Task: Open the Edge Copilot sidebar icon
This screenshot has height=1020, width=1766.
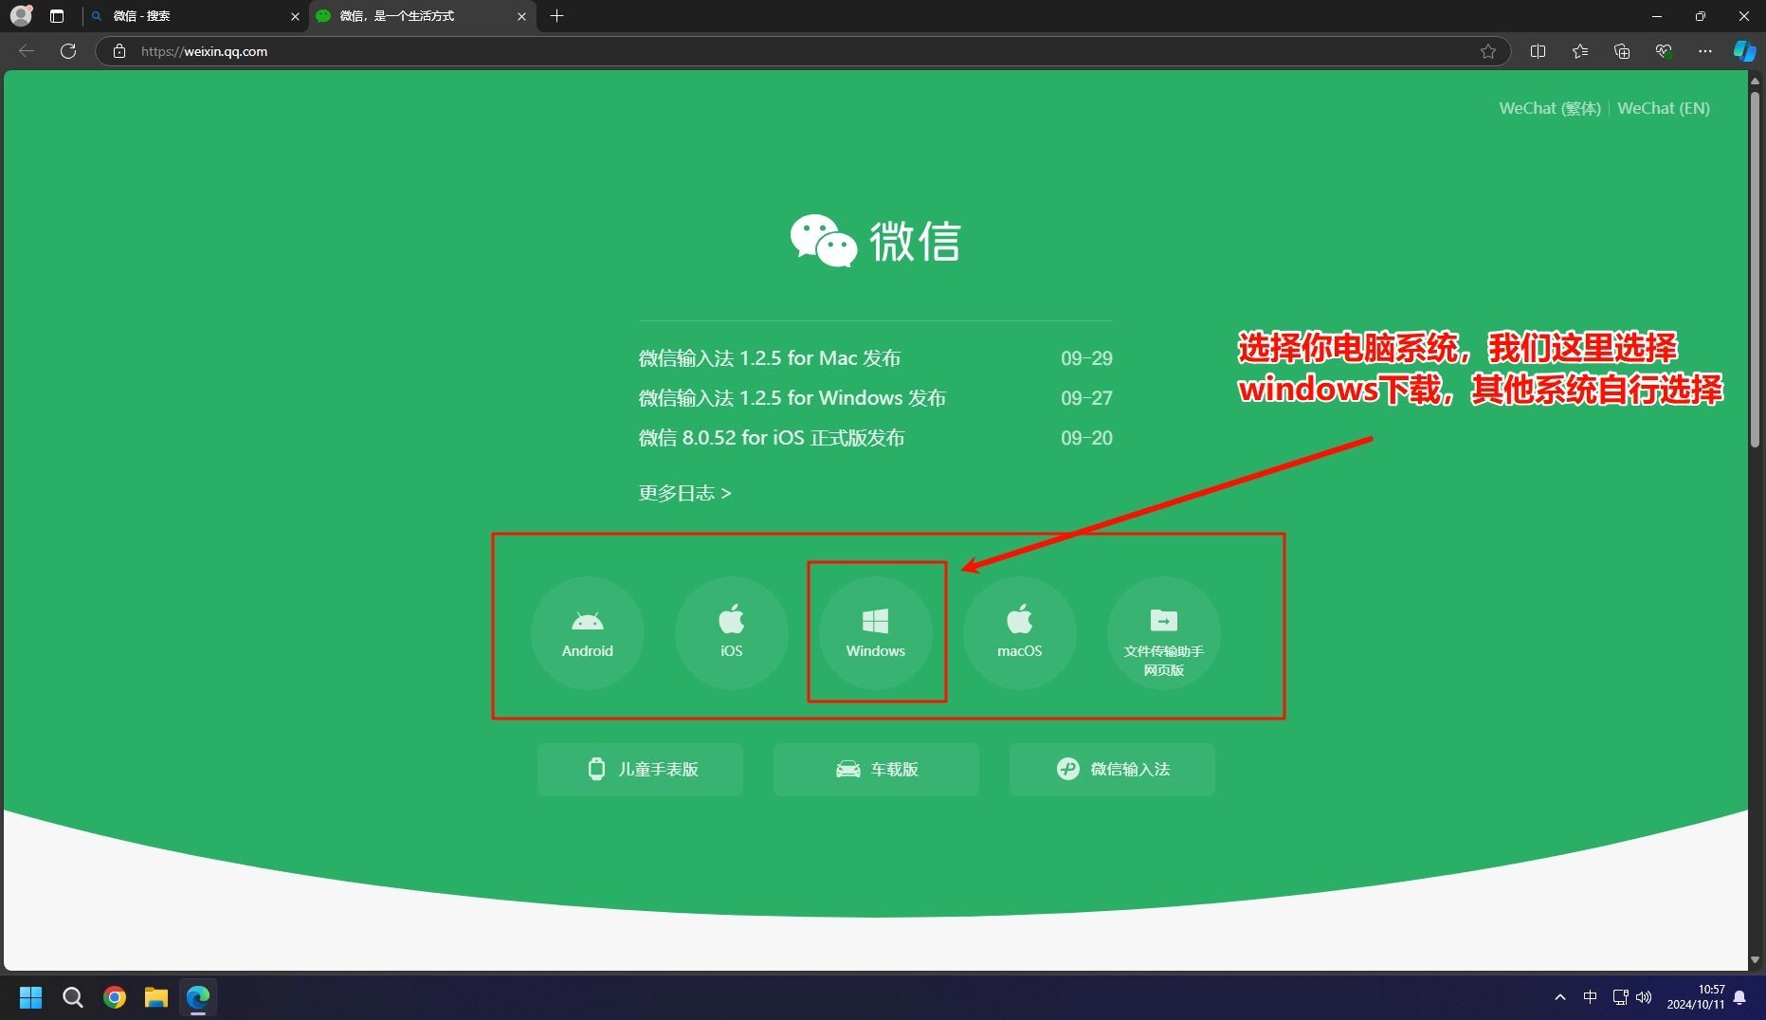Action: 1743,51
